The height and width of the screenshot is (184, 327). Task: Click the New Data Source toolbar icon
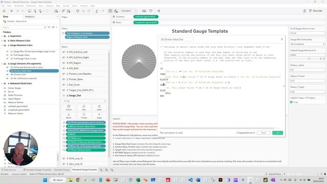click(x=35, y=11)
